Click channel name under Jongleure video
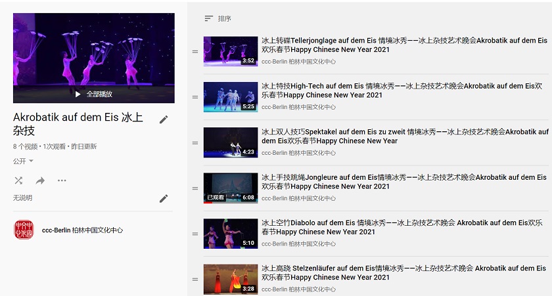This screenshot has width=552, height=296. coord(298,198)
